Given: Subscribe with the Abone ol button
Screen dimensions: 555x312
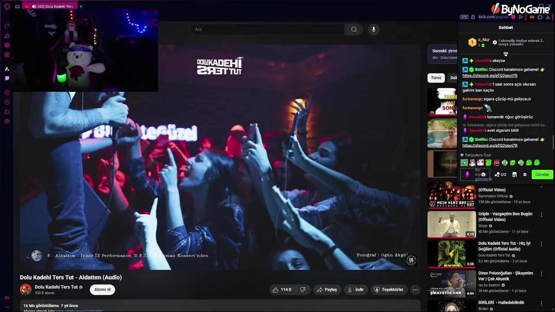Looking at the screenshot, I should (x=102, y=289).
